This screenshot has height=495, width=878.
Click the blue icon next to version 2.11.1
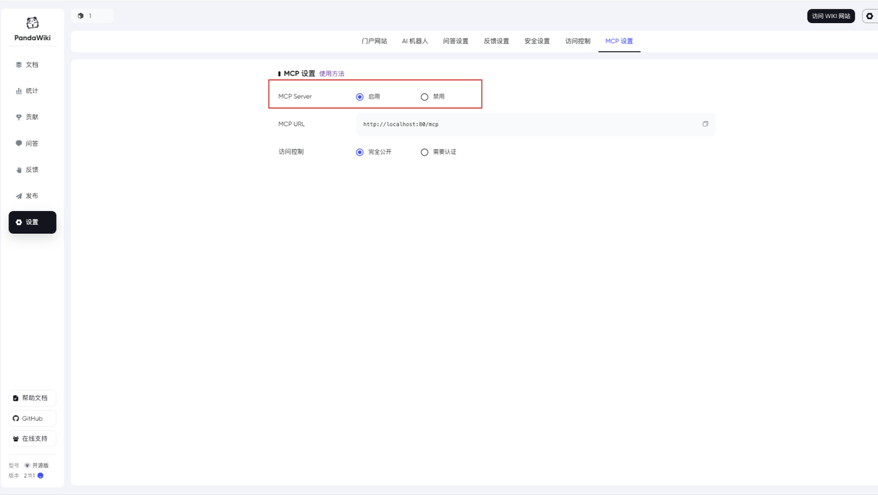40,476
